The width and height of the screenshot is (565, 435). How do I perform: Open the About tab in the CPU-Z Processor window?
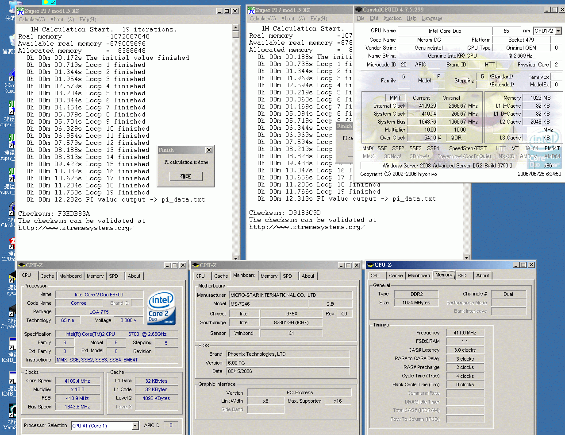coord(134,276)
